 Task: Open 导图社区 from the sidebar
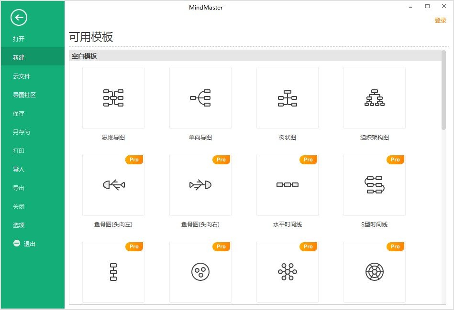point(24,95)
